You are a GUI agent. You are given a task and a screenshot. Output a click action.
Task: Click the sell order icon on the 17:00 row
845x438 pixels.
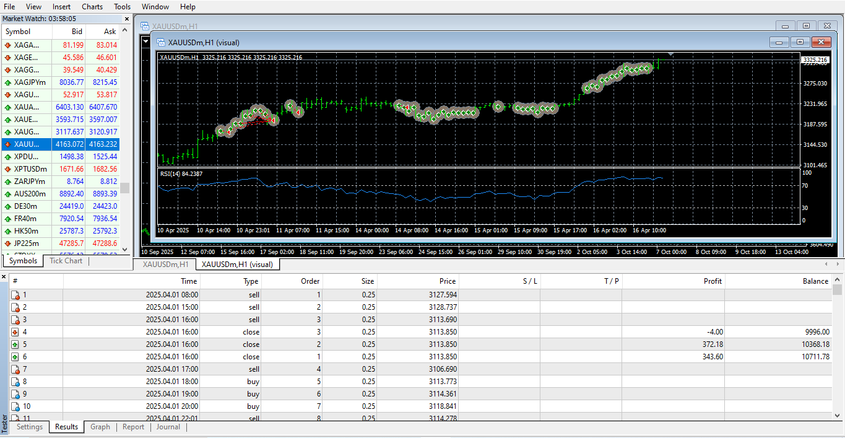(x=15, y=369)
